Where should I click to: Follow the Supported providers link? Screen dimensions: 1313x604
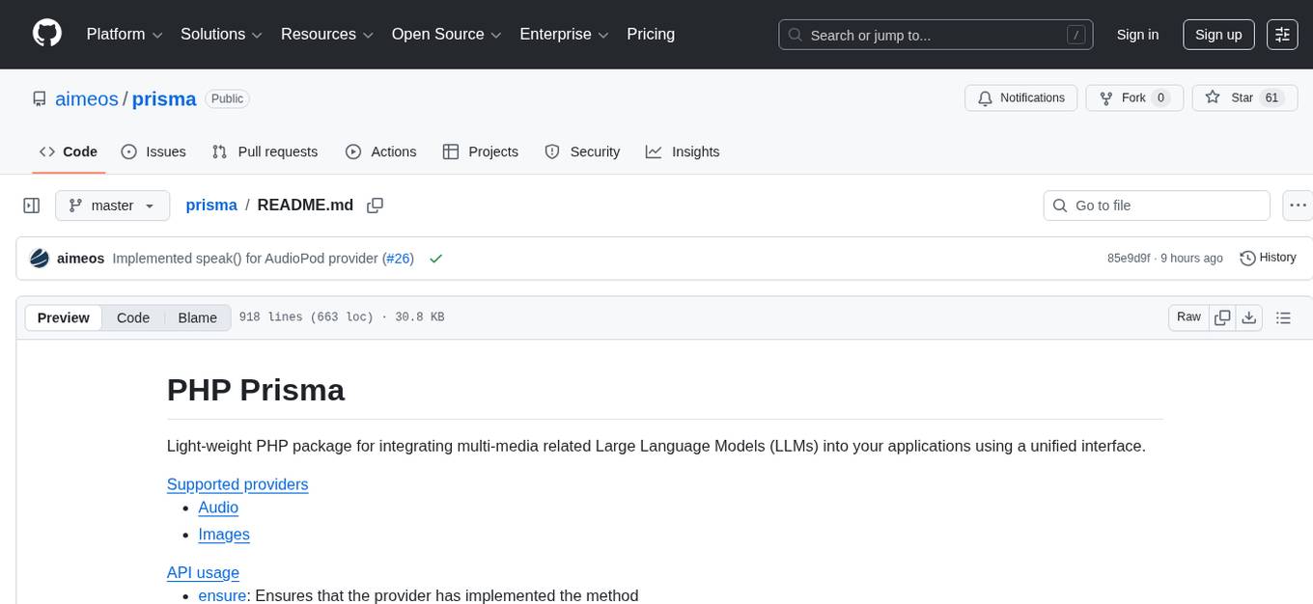[237, 484]
